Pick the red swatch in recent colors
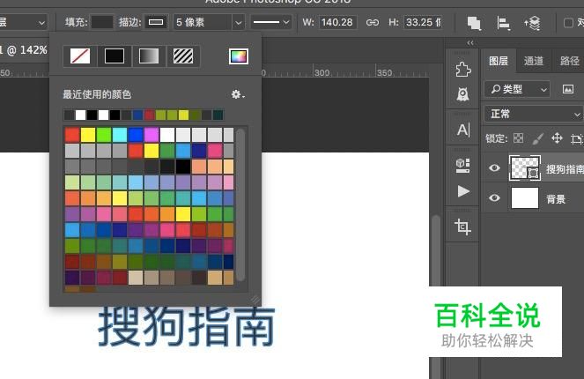Screen dimensions: 584x379 (150, 115)
